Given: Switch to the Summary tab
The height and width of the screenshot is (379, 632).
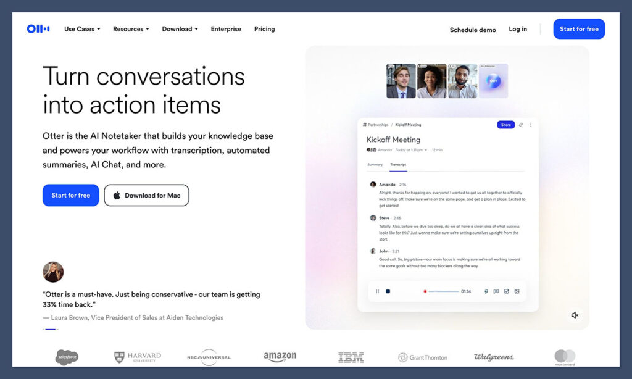Looking at the screenshot, I should click(x=374, y=164).
